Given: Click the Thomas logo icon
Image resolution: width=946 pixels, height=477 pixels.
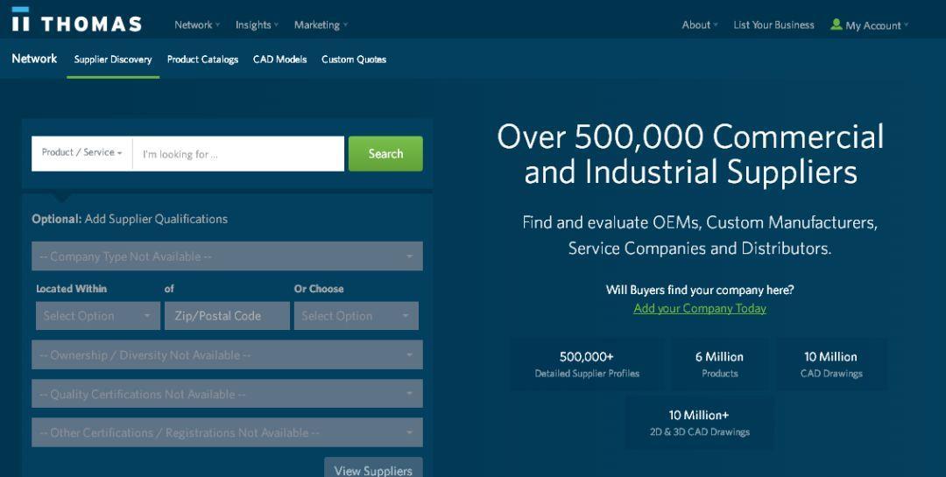Looking at the screenshot, I should 20,19.
